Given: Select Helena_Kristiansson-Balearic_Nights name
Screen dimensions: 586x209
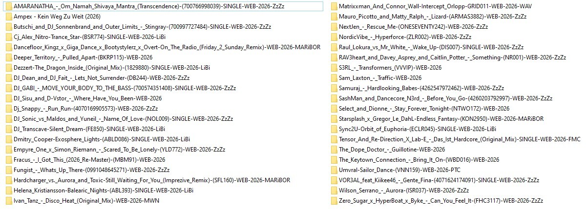Looking at the screenshot, I should point(104,190).
